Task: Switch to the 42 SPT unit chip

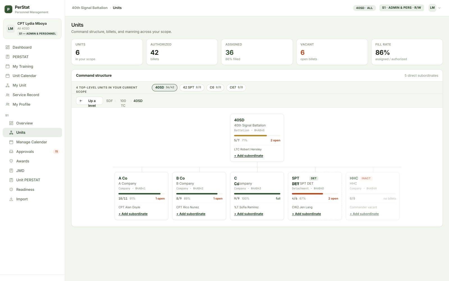Action: pyautogui.click(x=192, y=88)
